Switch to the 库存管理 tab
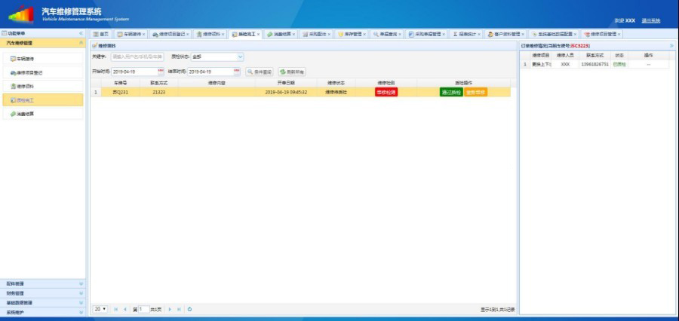Screen dimensions: 679x321 [x=351, y=34]
